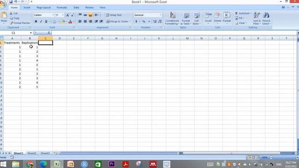Set middle vertical alignment
The height and width of the screenshot is (168, 299).
coord(85,15)
